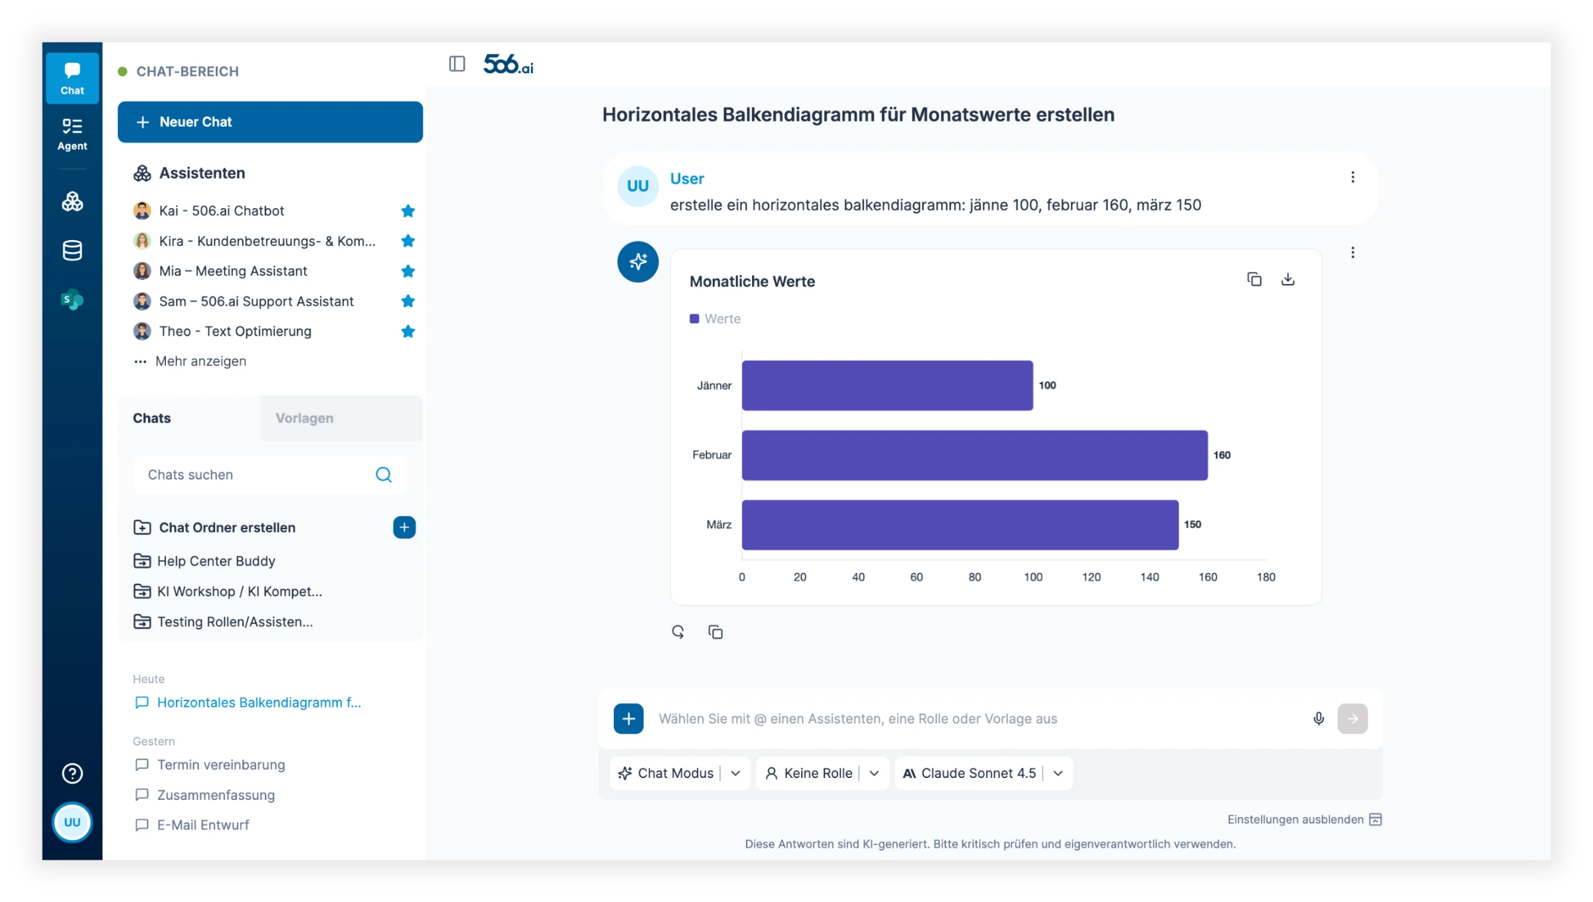This screenshot has width=1593, height=902.
Task: Focus the message input field
Action: [976, 719]
